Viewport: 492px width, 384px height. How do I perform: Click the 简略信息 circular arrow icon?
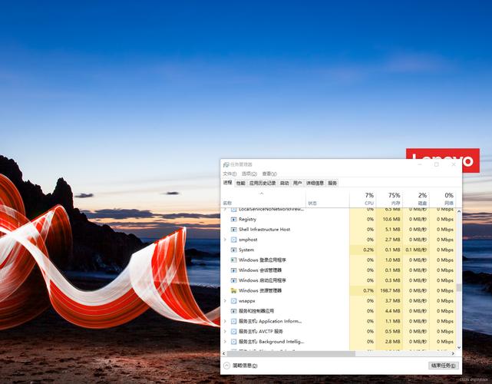coord(226,366)
